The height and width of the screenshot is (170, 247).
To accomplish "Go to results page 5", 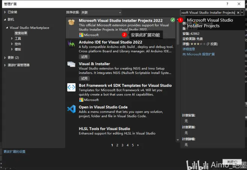I will (133, 145).
